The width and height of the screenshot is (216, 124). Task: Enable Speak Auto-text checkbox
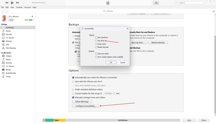(96, 47)
